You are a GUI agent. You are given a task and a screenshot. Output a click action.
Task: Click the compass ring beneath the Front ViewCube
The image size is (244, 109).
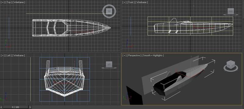[x=231, y=15]
